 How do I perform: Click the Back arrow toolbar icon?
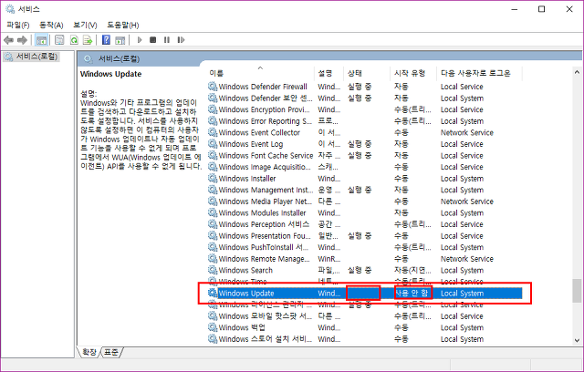[x=8, y=40]
